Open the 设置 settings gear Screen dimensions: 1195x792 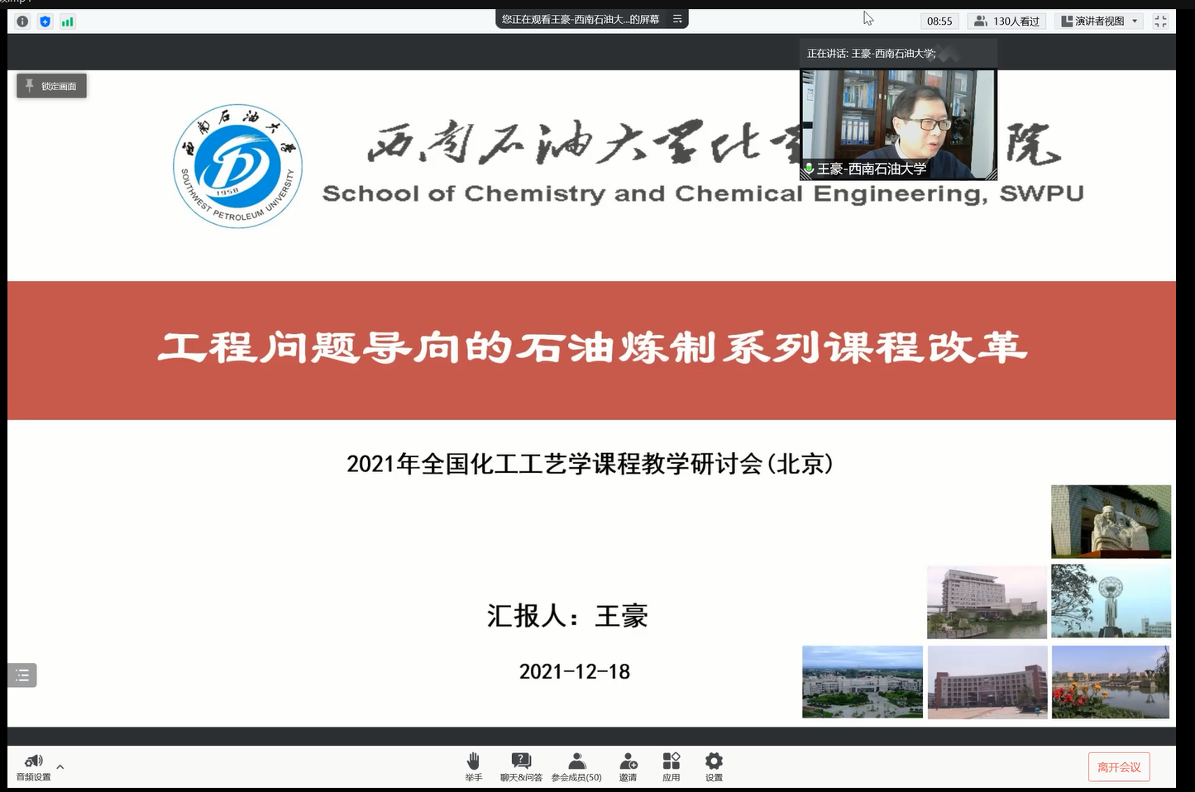[x=714, y=767]
